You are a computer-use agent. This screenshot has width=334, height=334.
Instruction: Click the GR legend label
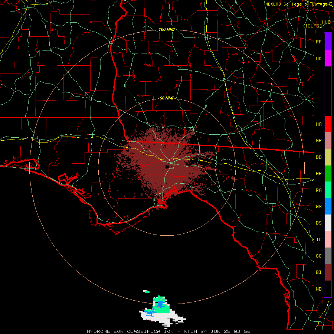(x=318, y=141)
